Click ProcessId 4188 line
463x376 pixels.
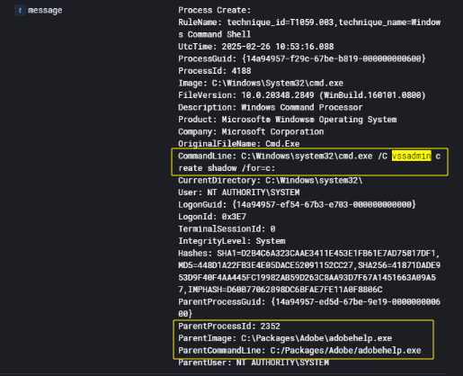click(x=215, y=71)
